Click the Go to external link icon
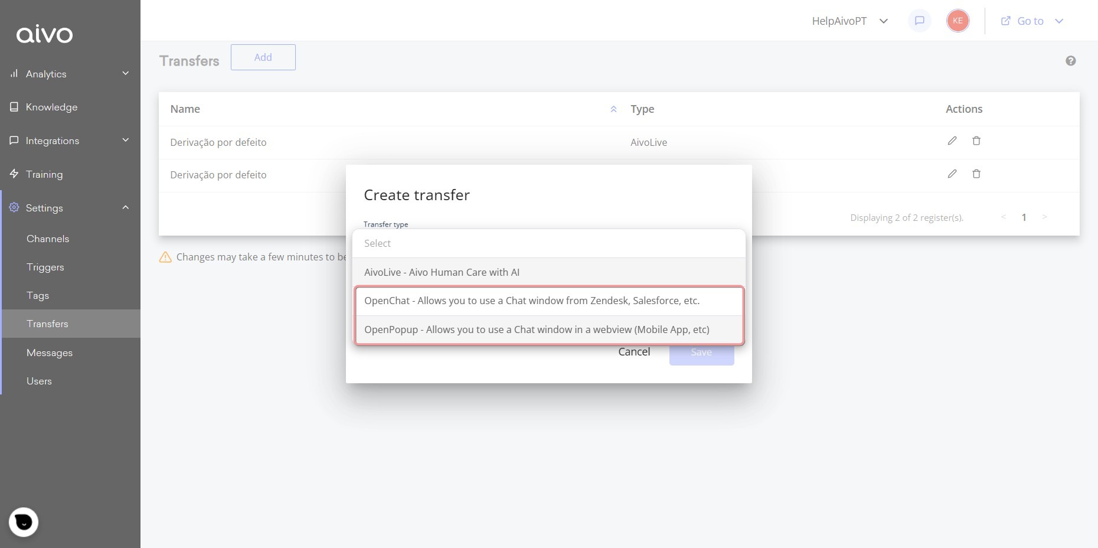The height and width of the screenshot is (548, 1098). coord(1005,21)
